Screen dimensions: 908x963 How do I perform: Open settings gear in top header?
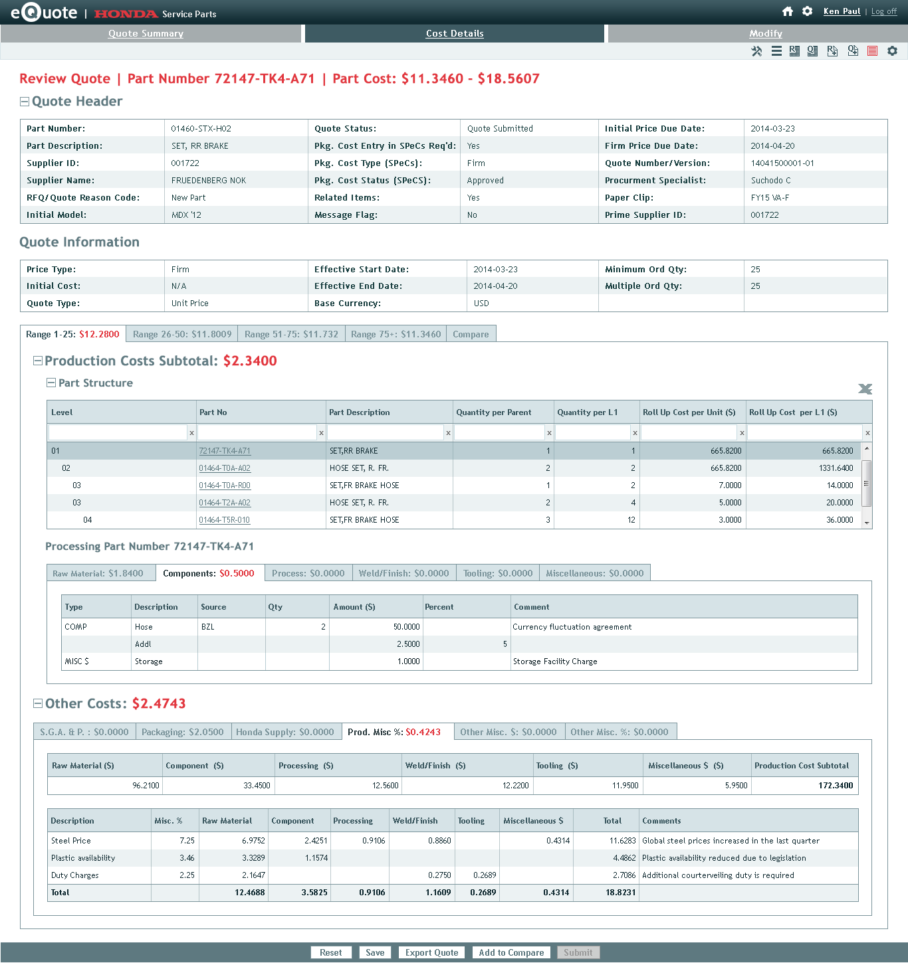[x=807, y=11]
